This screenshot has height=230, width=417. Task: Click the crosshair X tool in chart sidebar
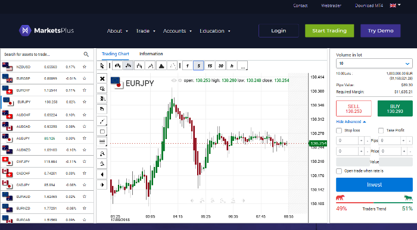[102, 78]
